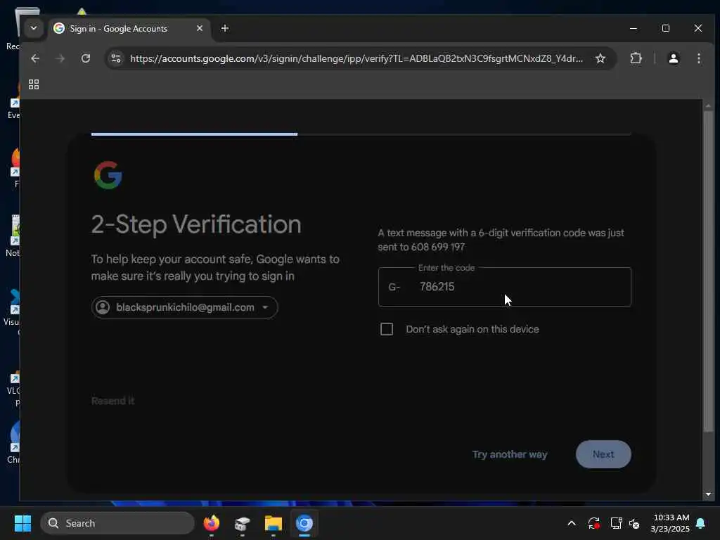Image resolution: width=720 pixels, height=540 pixels.
Task: View site information icon in address bar
Action: [x=116, y=58]
